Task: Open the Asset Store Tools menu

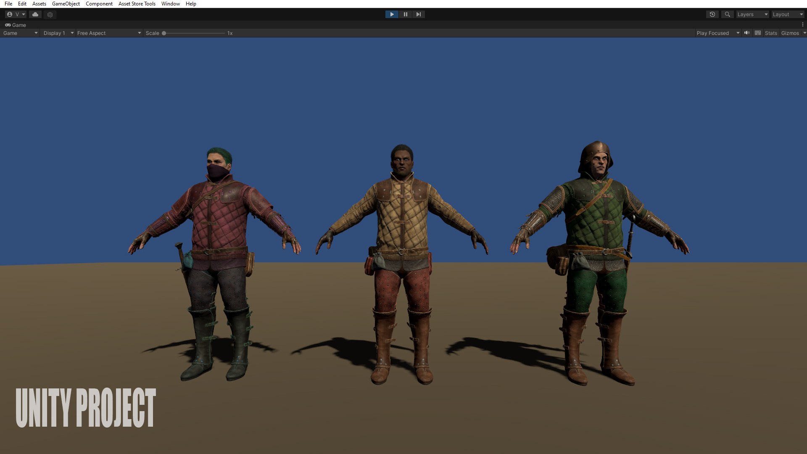Action: click(137, 4)
